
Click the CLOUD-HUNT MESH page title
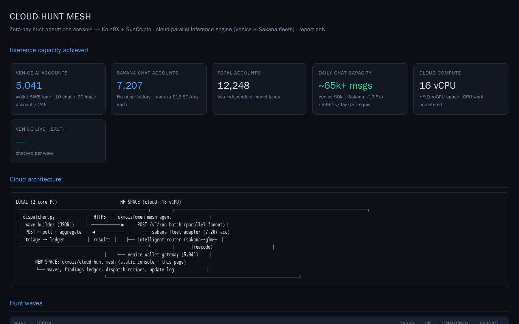pos(50,17)
